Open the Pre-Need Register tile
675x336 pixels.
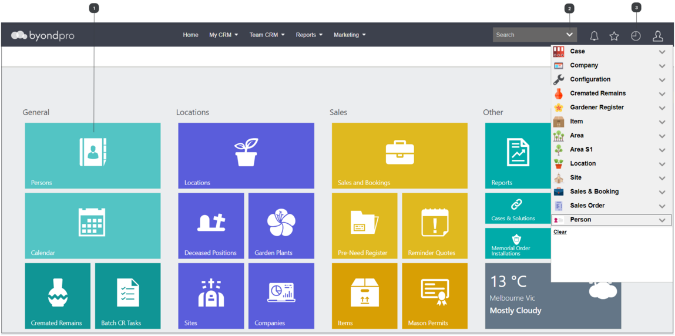[365, 226]
